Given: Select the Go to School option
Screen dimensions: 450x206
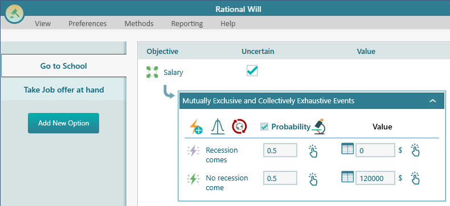Looking at the screenshot, I should coord(64,66).
